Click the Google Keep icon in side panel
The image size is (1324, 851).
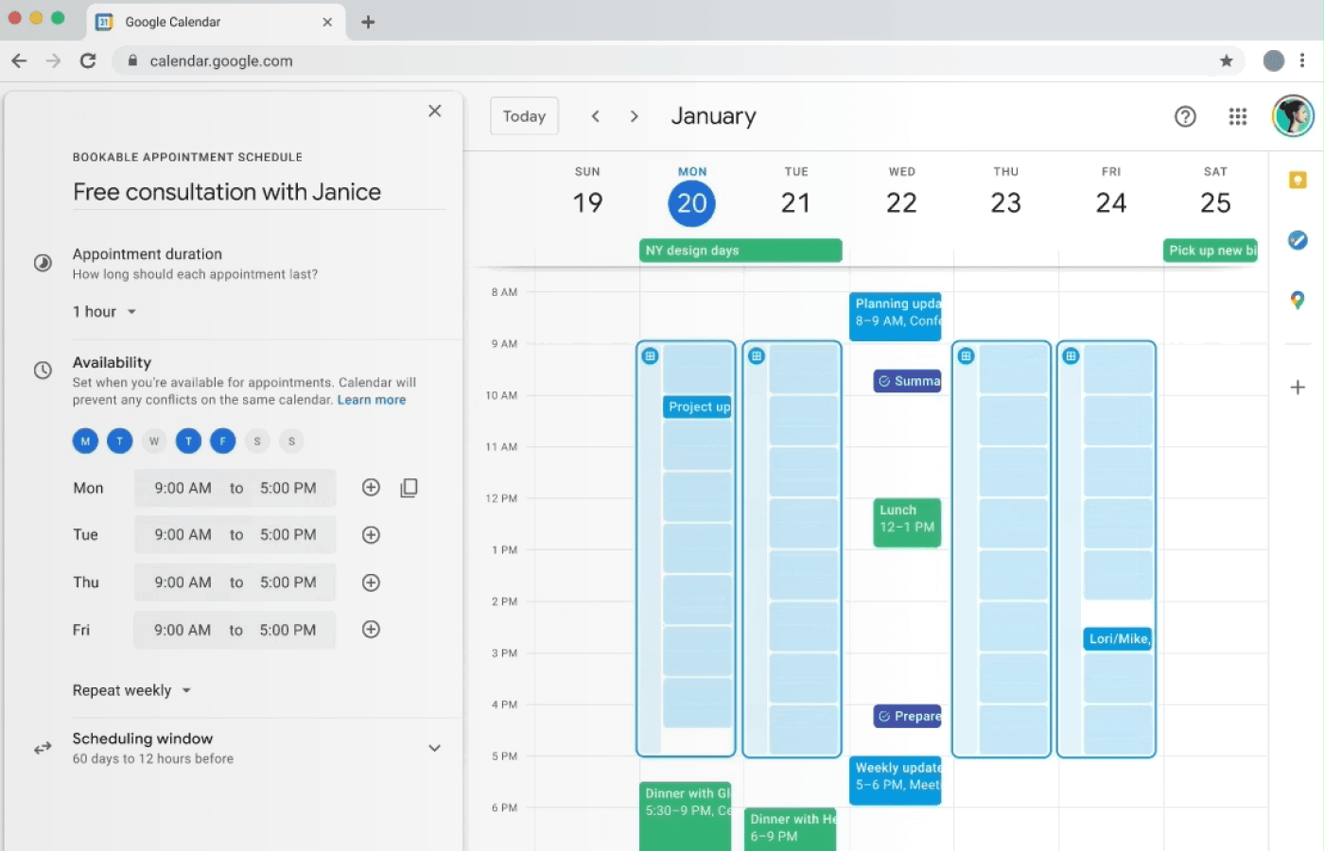coord(1298,180)
